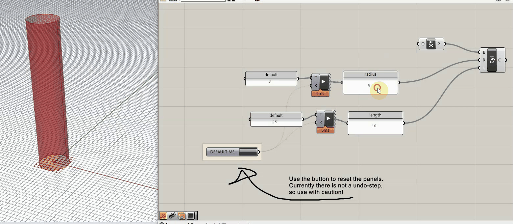Click the Cyl cylinder component icon
Viewport: 513px width, 224px height.
(492, 60)
